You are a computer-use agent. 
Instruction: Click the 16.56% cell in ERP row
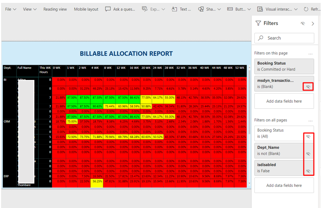[97, 176]
